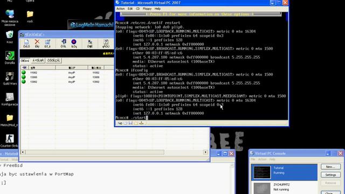Switch to the second tab in PortMap window
Image resolution: width=345 pixels, height=194 pixels.
[38, 60]
